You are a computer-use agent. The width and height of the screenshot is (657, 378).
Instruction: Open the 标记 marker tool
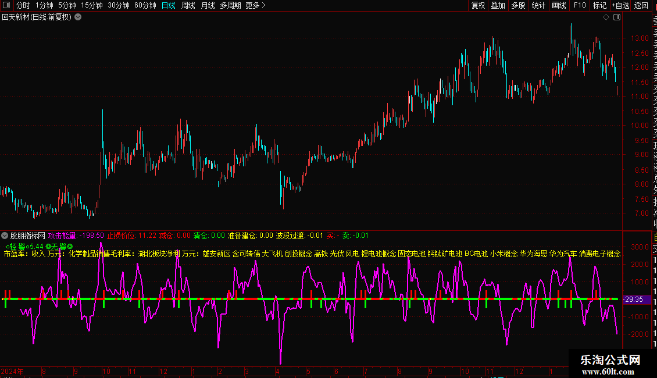599,5
